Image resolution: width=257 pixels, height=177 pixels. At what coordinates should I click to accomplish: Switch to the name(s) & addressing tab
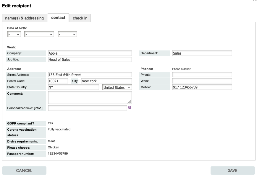(x=24, y=18)
